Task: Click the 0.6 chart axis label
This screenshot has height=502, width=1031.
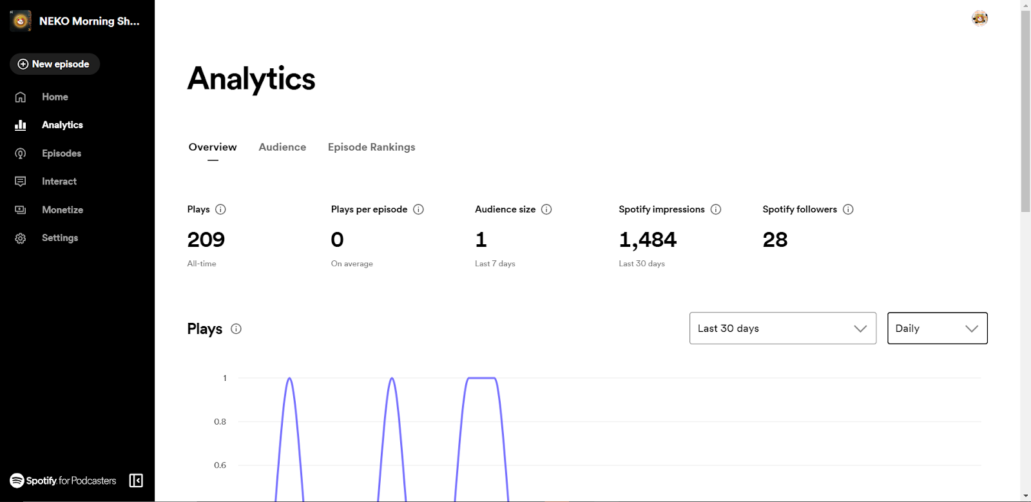Action: pos(220,465)
